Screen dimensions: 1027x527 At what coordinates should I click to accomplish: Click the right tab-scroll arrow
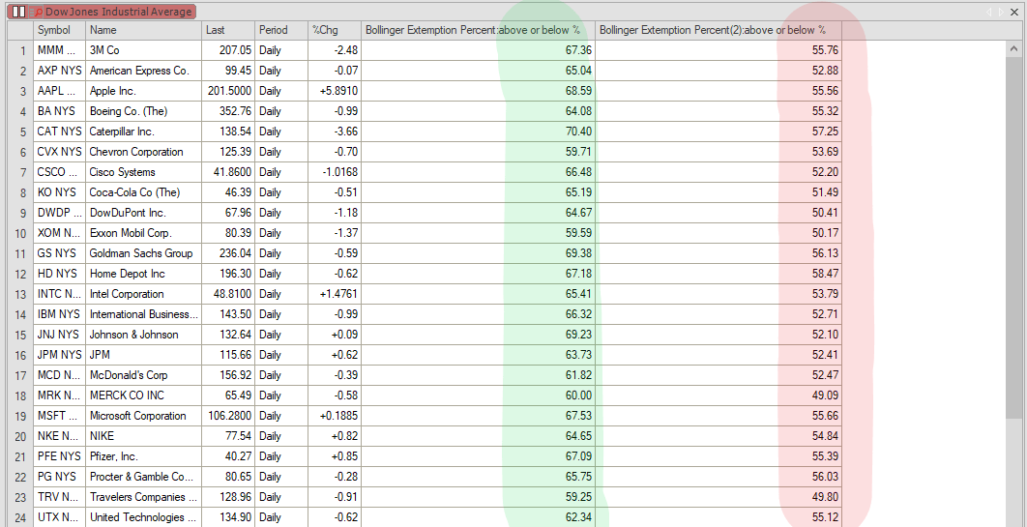1000,12
